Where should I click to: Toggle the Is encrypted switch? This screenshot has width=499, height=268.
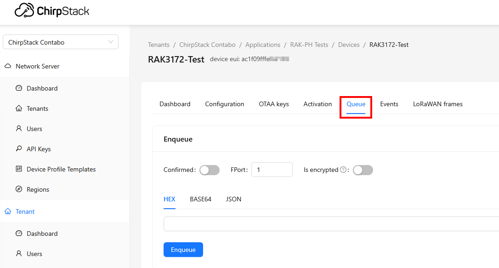pyautogui.click(x=363, y=170)
